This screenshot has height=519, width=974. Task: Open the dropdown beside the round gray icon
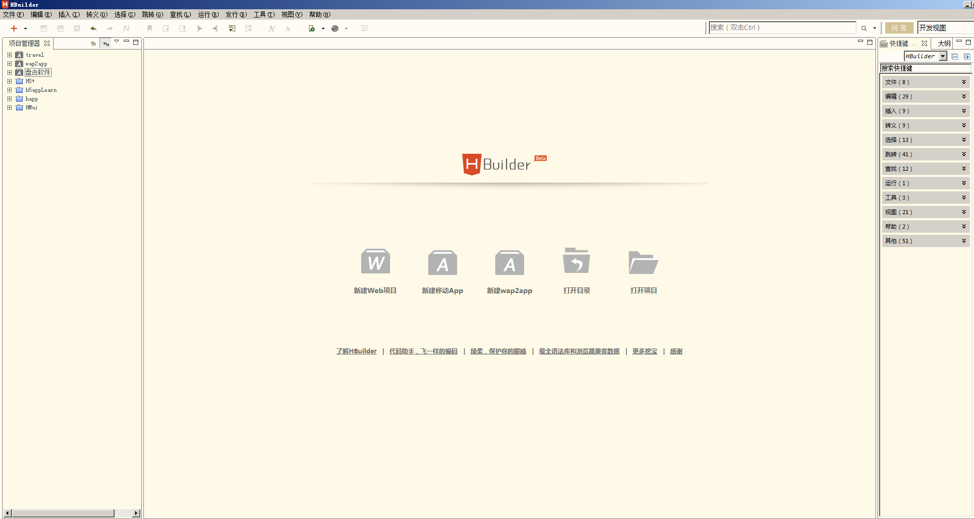[346, 29]
